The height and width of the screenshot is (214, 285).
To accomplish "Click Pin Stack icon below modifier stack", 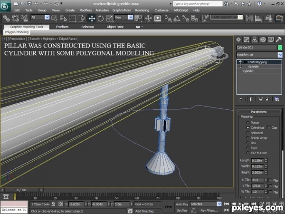I will point(241,99).
